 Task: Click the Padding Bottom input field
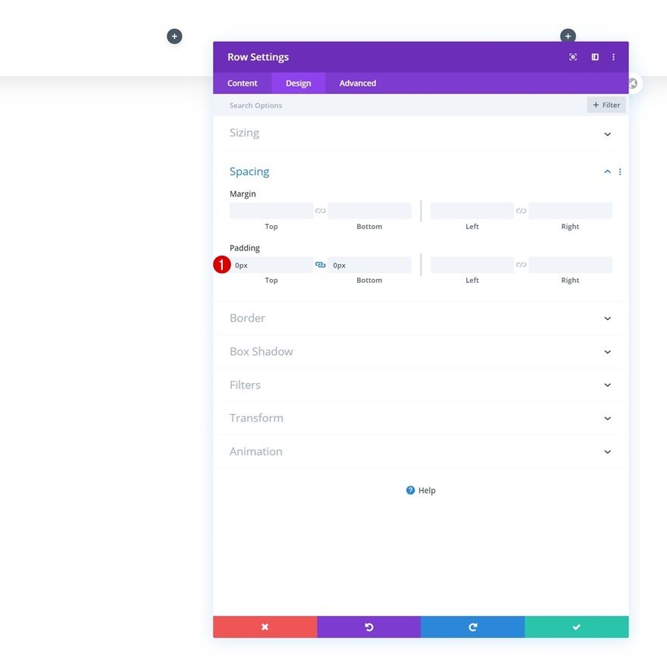(369, 265)
